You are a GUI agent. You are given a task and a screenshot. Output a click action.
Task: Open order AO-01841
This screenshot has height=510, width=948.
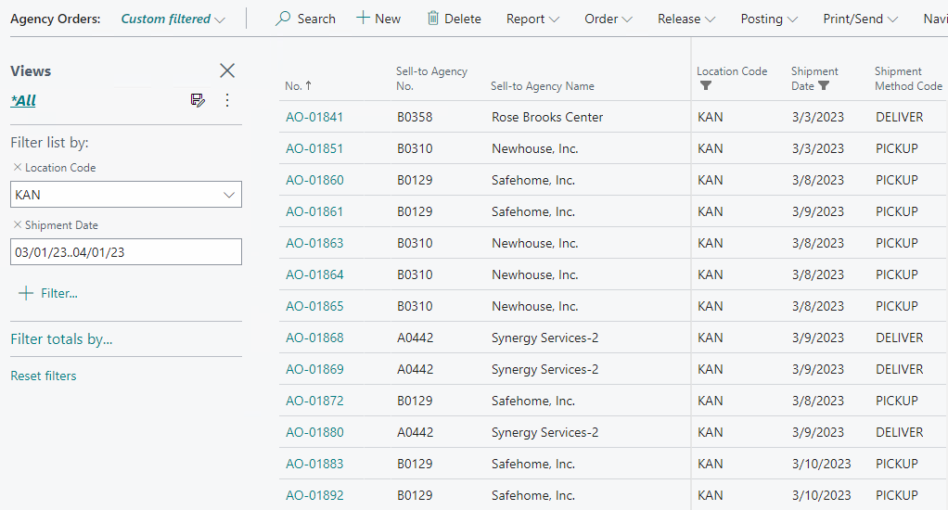click(314, 117)
